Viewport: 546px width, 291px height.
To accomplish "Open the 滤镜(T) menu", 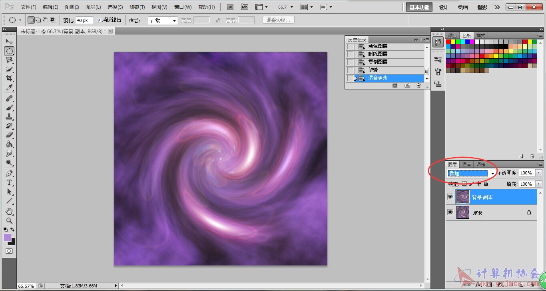I will pos(137,7).
